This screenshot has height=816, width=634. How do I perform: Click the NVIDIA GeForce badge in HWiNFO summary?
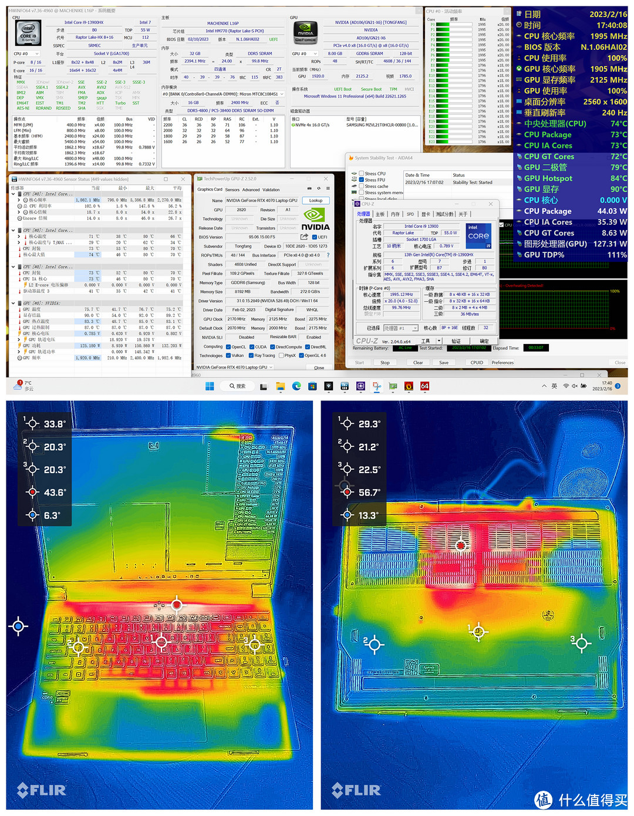coord(305,32)
